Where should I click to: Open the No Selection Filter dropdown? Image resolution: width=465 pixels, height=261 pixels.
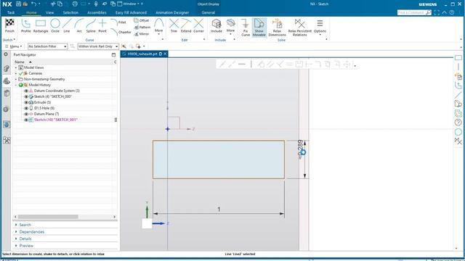pos(47,46)
